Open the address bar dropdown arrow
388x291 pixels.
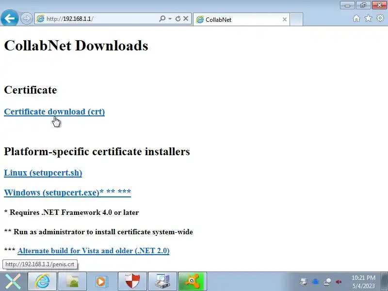170,18
